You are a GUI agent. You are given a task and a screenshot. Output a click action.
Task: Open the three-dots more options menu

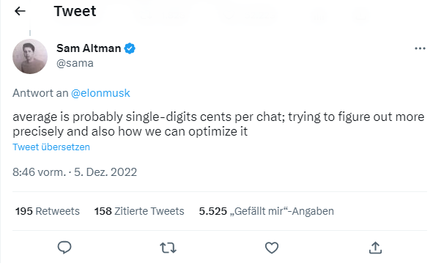point(420,48)
